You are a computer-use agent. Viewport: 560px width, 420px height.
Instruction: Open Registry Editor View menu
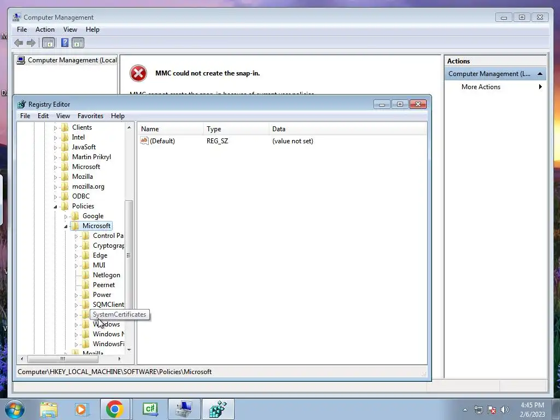click(x=63, y=116)
